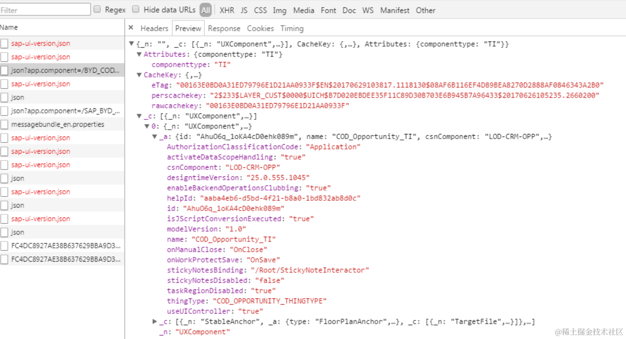Switch to the Response tab

pos(224,28)
